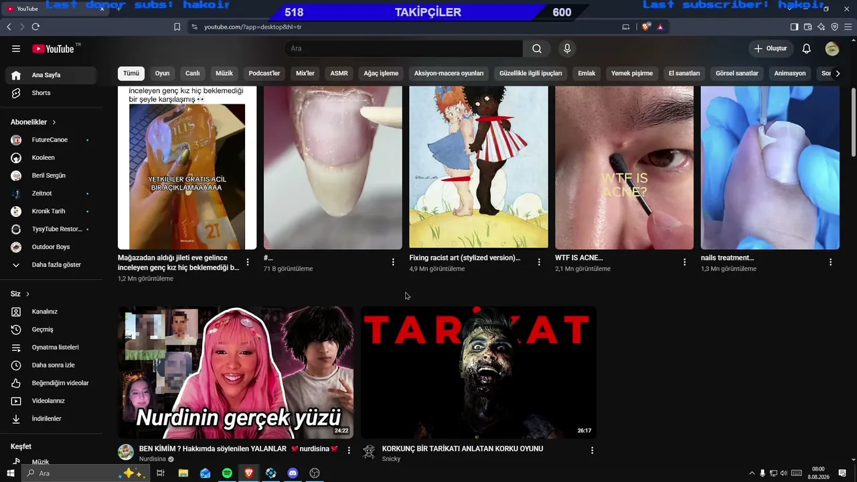Show more filter chips with the right arrow
Image resolution: width=857 pixels, height=482 pixels.
point(838,74)
